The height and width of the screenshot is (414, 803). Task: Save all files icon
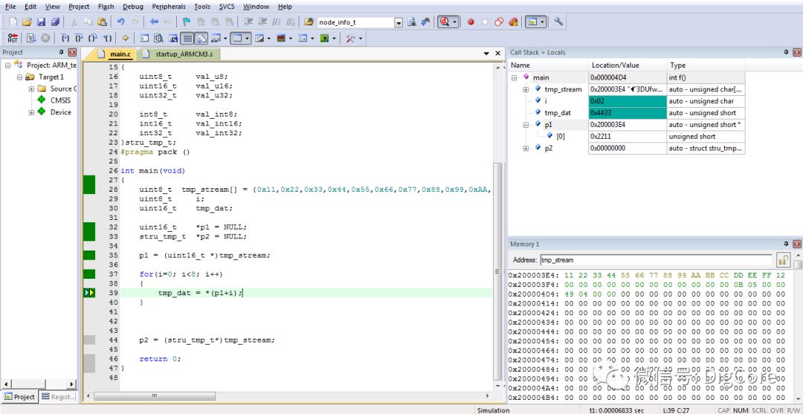coord(55,22)
